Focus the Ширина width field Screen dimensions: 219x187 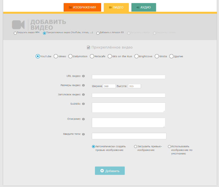pos(109,86)
